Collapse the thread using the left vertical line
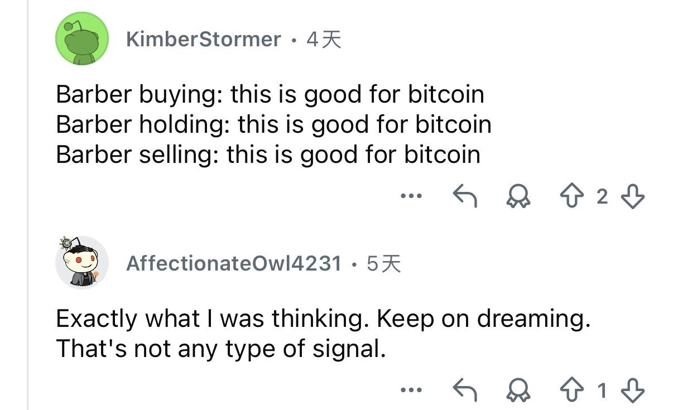Screen dimensions: 673x410 [x=27, y=223]
